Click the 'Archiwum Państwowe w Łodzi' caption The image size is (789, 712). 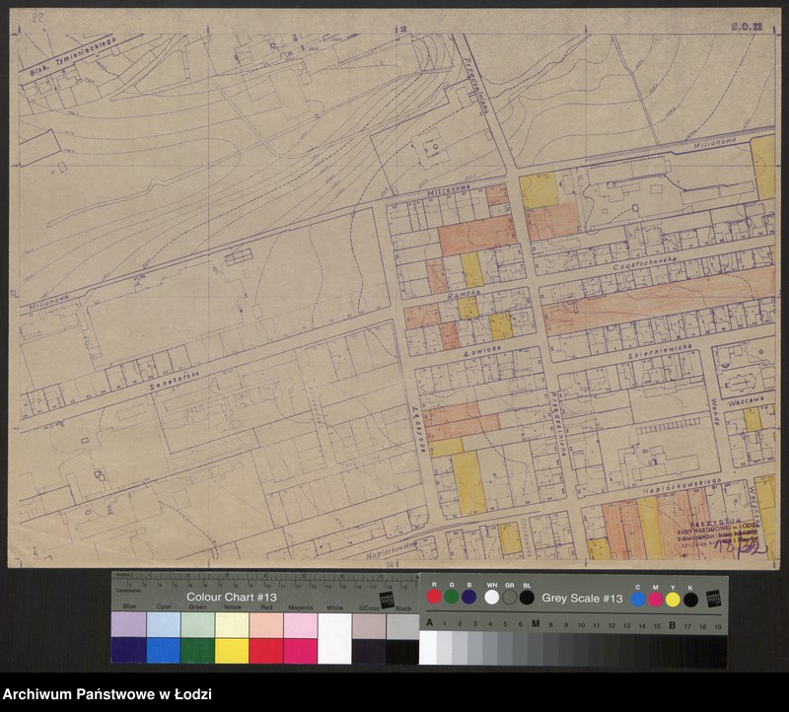pos(107,694)
